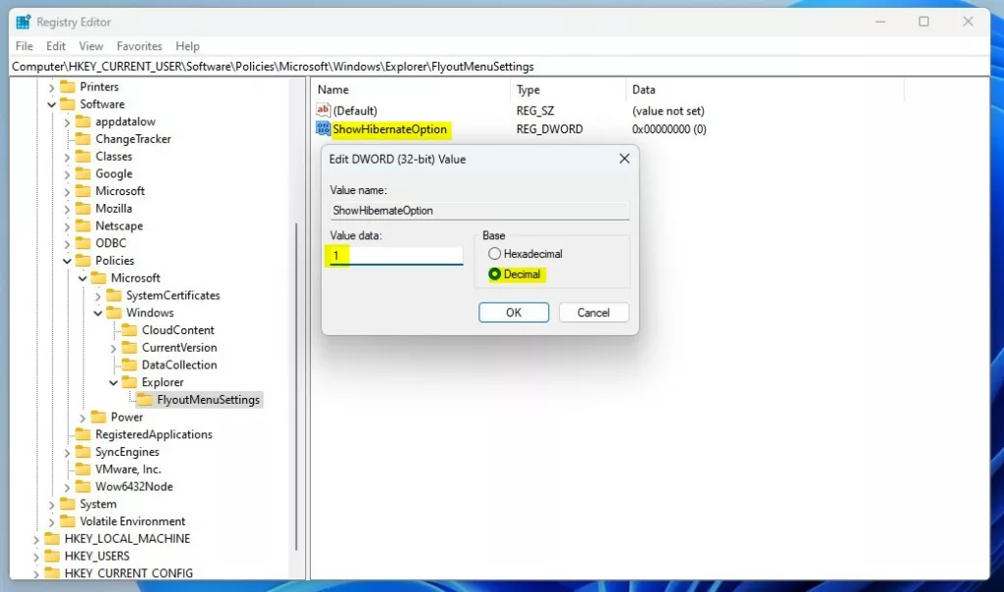Open the Help menu

[187, 46]
